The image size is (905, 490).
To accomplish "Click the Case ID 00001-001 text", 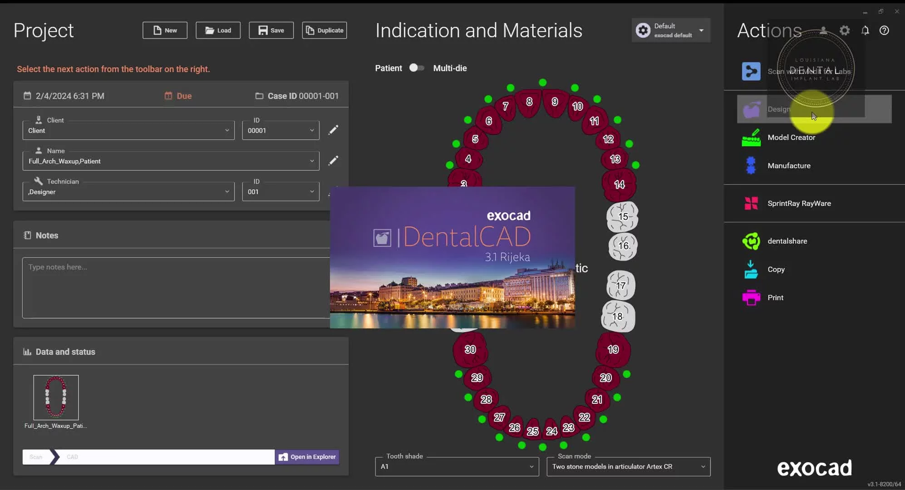I will click(303, 96).
